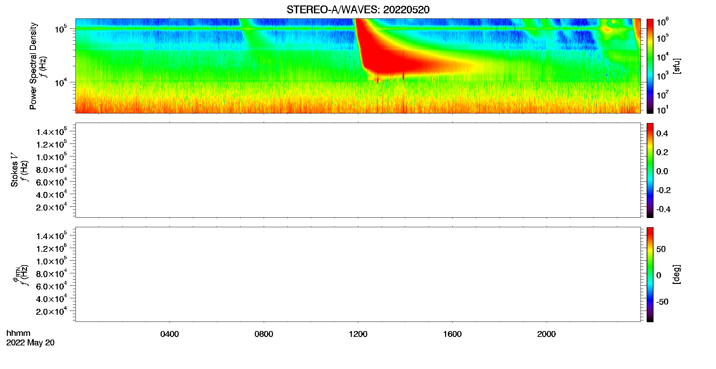Click the 2022 May 20 date label
Screen dimensions: 716x369
point(30,343)
